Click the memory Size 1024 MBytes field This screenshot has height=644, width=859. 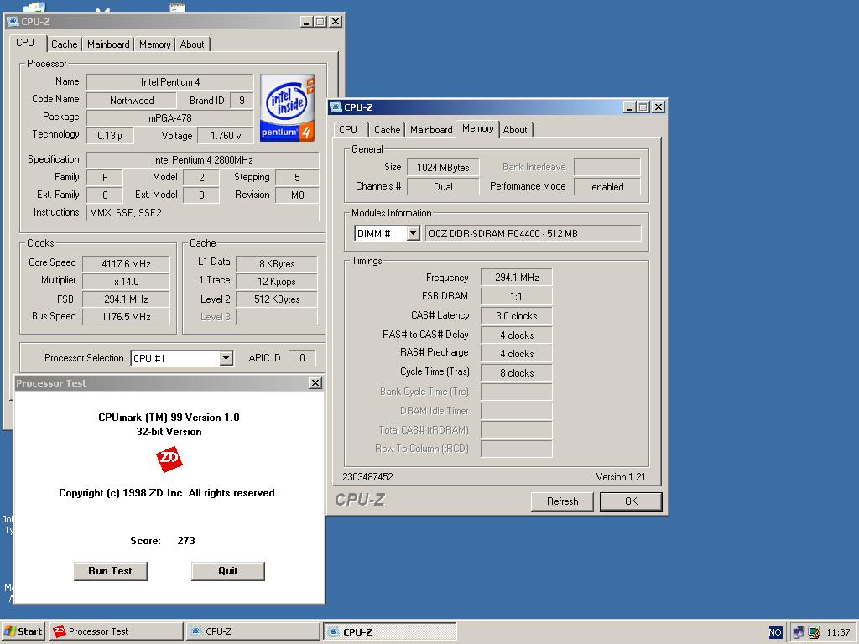443,168
